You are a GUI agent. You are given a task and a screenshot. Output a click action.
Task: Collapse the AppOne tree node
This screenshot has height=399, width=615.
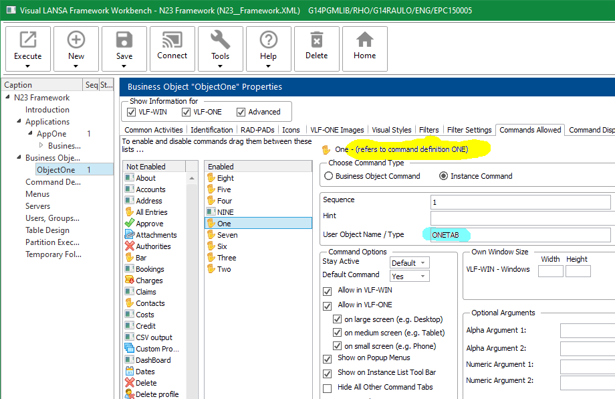pos(30,133)
